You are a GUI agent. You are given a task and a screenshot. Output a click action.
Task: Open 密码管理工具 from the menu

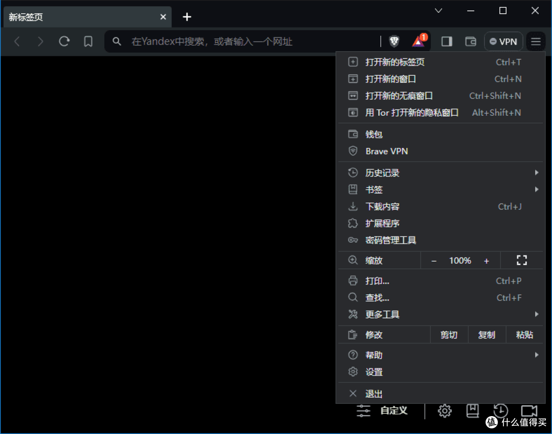[x=440, y=240]
